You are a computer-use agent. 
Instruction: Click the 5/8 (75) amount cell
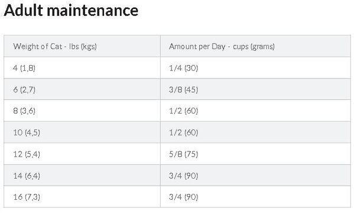(x=255, y=154)
